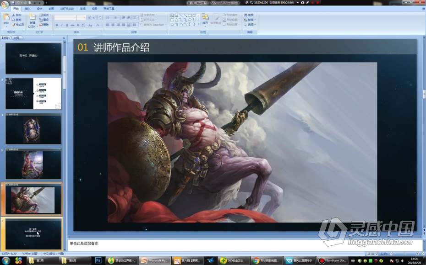Click Bandicam camera screenshot icon at top
The width and height of the screenshot is (426, 265).
(303, 2)
